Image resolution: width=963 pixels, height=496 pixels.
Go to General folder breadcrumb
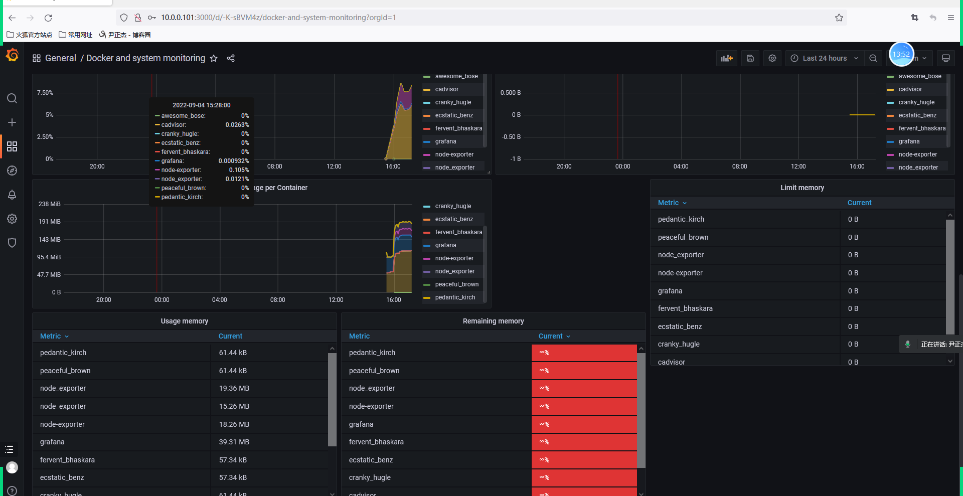click(x=61, y=58)
